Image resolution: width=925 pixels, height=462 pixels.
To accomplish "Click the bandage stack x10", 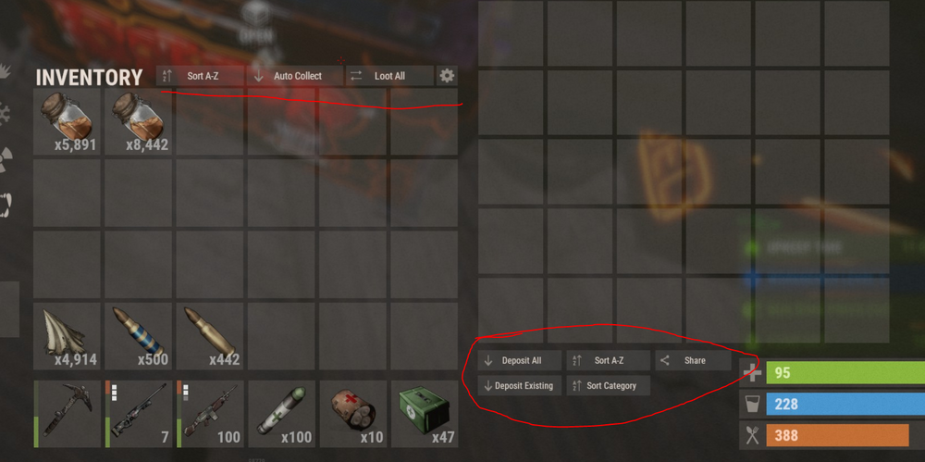I will [352, 414].
